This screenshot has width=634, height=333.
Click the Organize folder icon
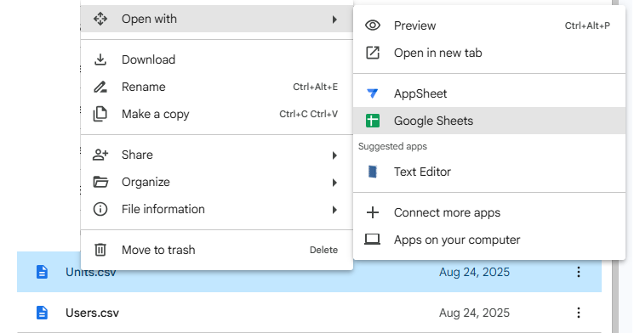tap(100, 182)
